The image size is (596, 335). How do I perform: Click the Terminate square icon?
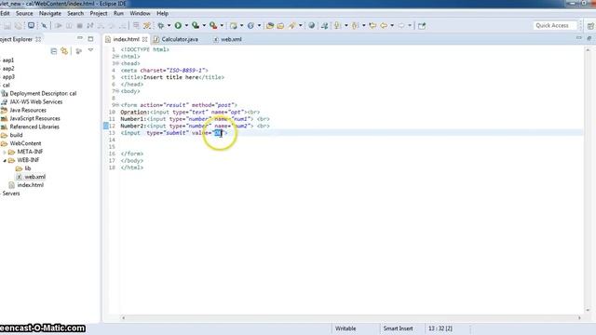(79, 26)
